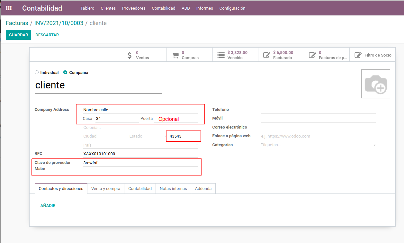Upload a photo via camera placeholder
This screenshot has height=243, width=404.
(375, 84)
